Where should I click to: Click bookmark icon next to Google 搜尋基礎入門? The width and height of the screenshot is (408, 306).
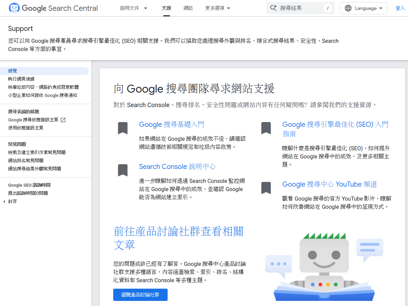click(x=122, y=128)
